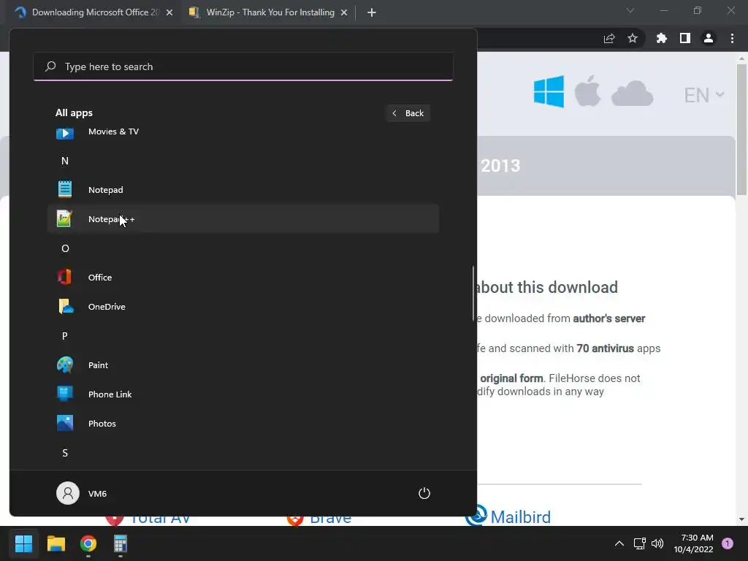Image resolution: width=748 pixels, height=561 pixels.
Task: Open Phone Link app
Action: tap(243, 394)
